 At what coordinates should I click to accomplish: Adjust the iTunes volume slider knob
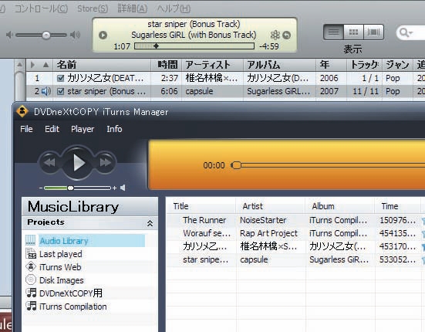point(46,35)
